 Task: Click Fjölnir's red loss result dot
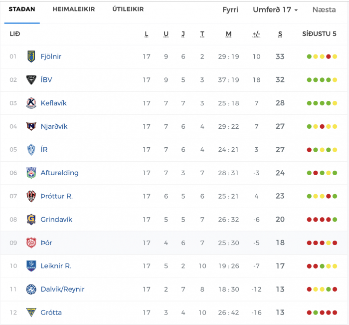tap(328, 56)
